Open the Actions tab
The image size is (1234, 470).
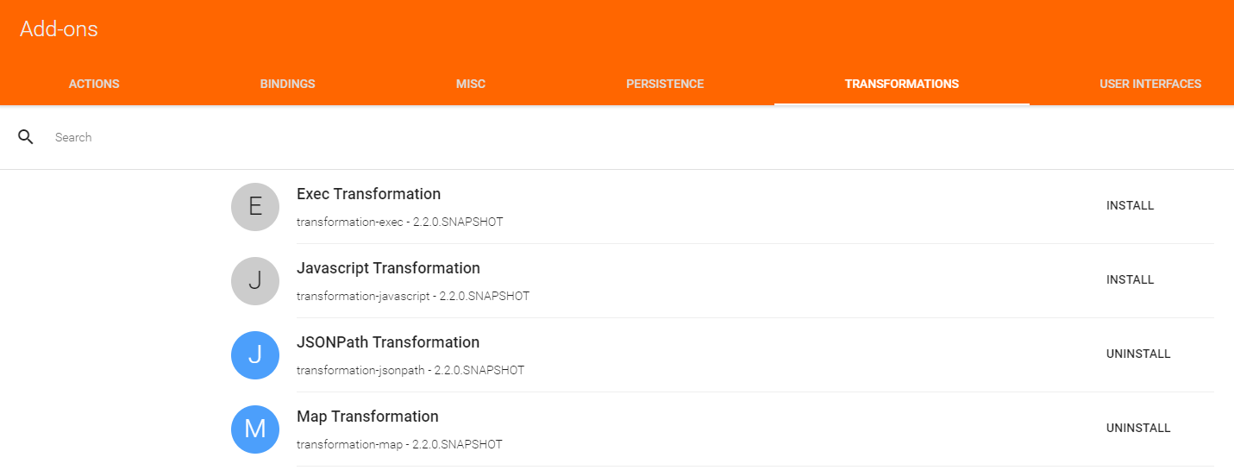tap(94, 84)
